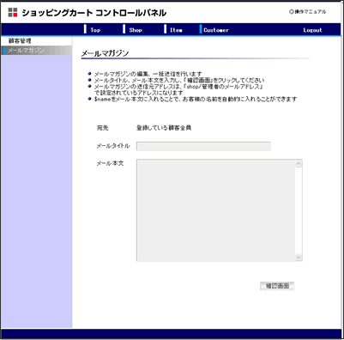Screen dimensions: 344x340
Task: Open the Shop navigation tab
Action: [136, 30]
